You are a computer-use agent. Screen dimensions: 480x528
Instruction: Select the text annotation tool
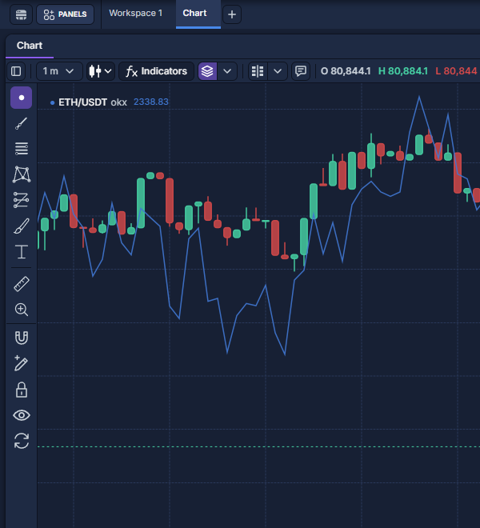pos(22,252)
